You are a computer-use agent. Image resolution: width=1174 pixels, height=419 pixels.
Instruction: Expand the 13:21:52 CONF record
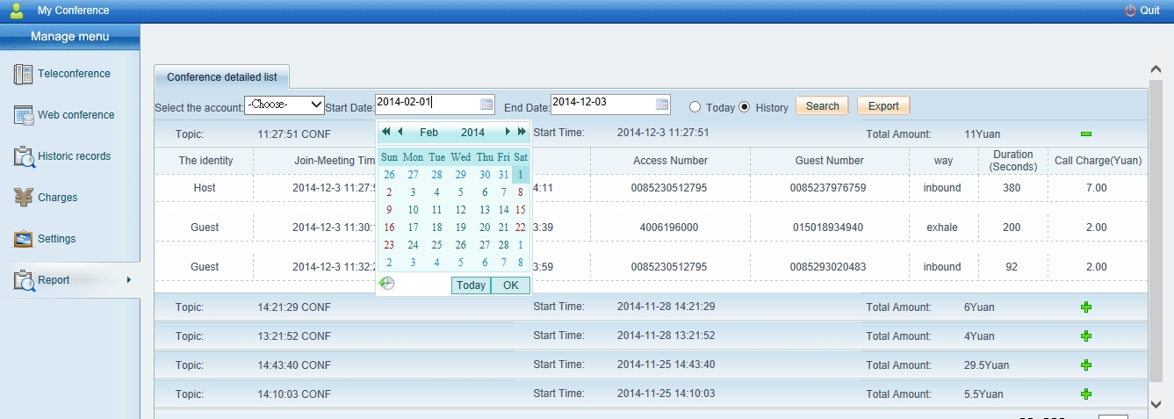[1086, 336]
